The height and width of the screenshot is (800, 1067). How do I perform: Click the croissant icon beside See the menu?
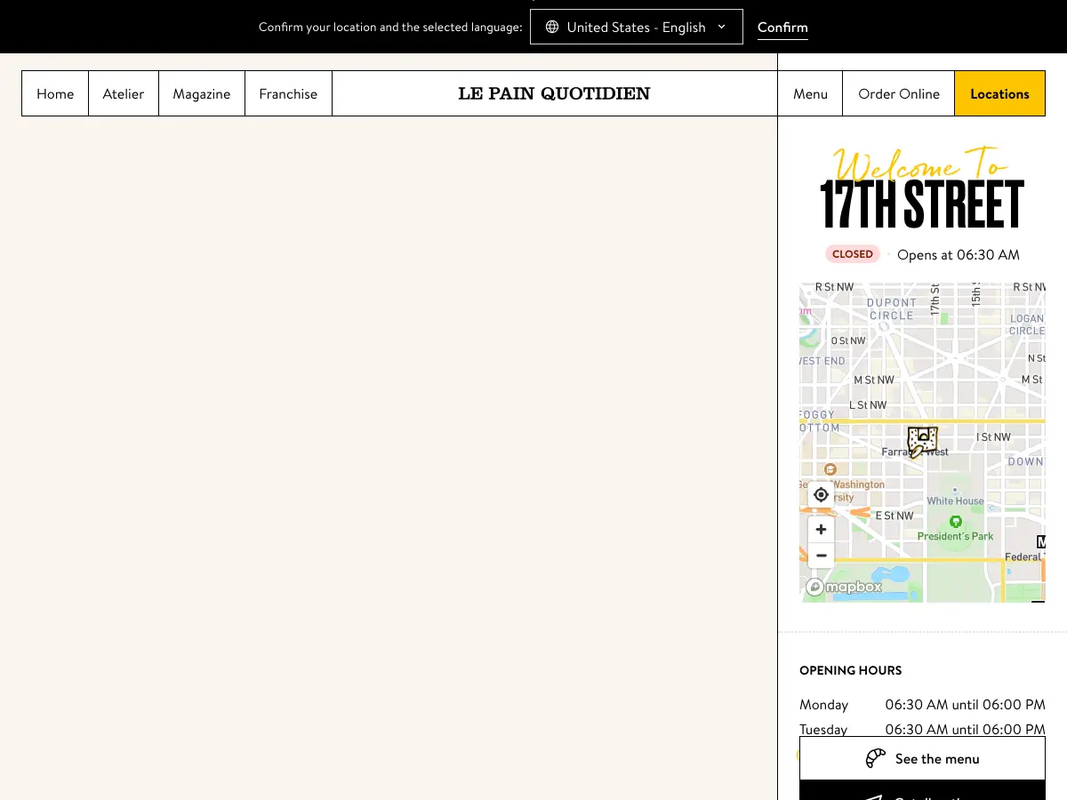[876, 758]
